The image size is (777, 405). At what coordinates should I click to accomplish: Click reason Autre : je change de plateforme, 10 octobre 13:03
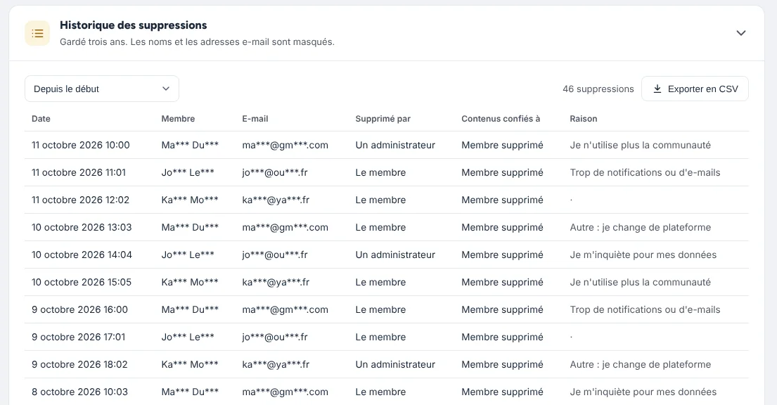coord(640,228)
